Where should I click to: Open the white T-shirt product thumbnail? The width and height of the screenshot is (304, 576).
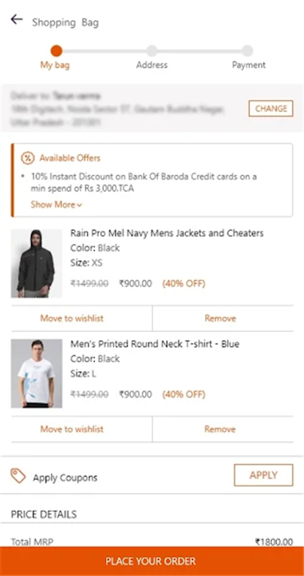[x=36, y=374]
